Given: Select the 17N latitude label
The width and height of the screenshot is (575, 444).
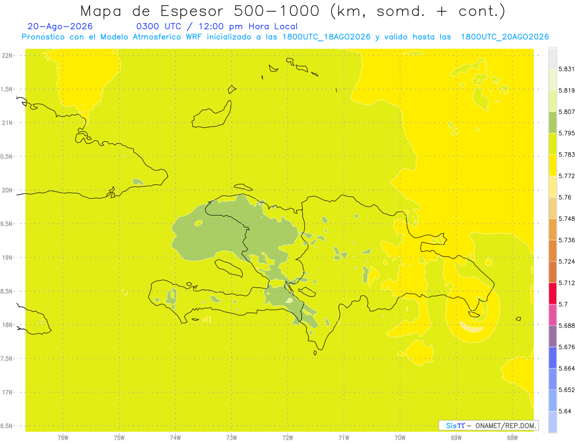Looking at the screenshot, I should click(x=8, y=392).
